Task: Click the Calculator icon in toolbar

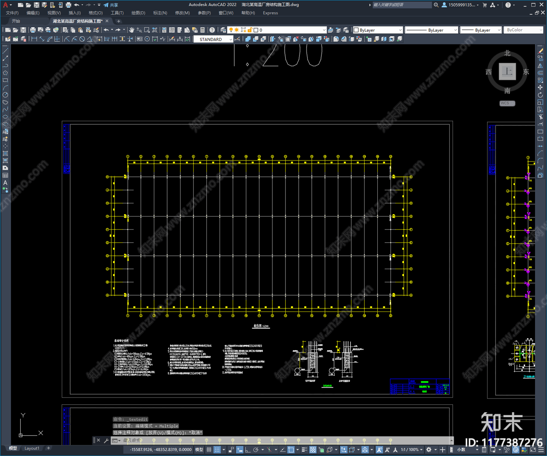Action: 202,30
